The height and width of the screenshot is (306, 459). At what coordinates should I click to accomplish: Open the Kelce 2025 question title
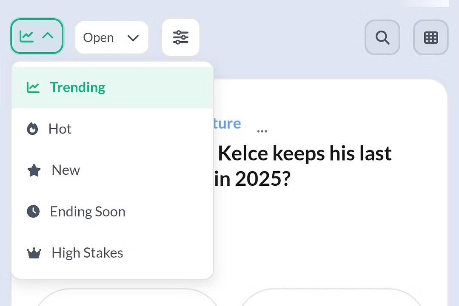304,166
